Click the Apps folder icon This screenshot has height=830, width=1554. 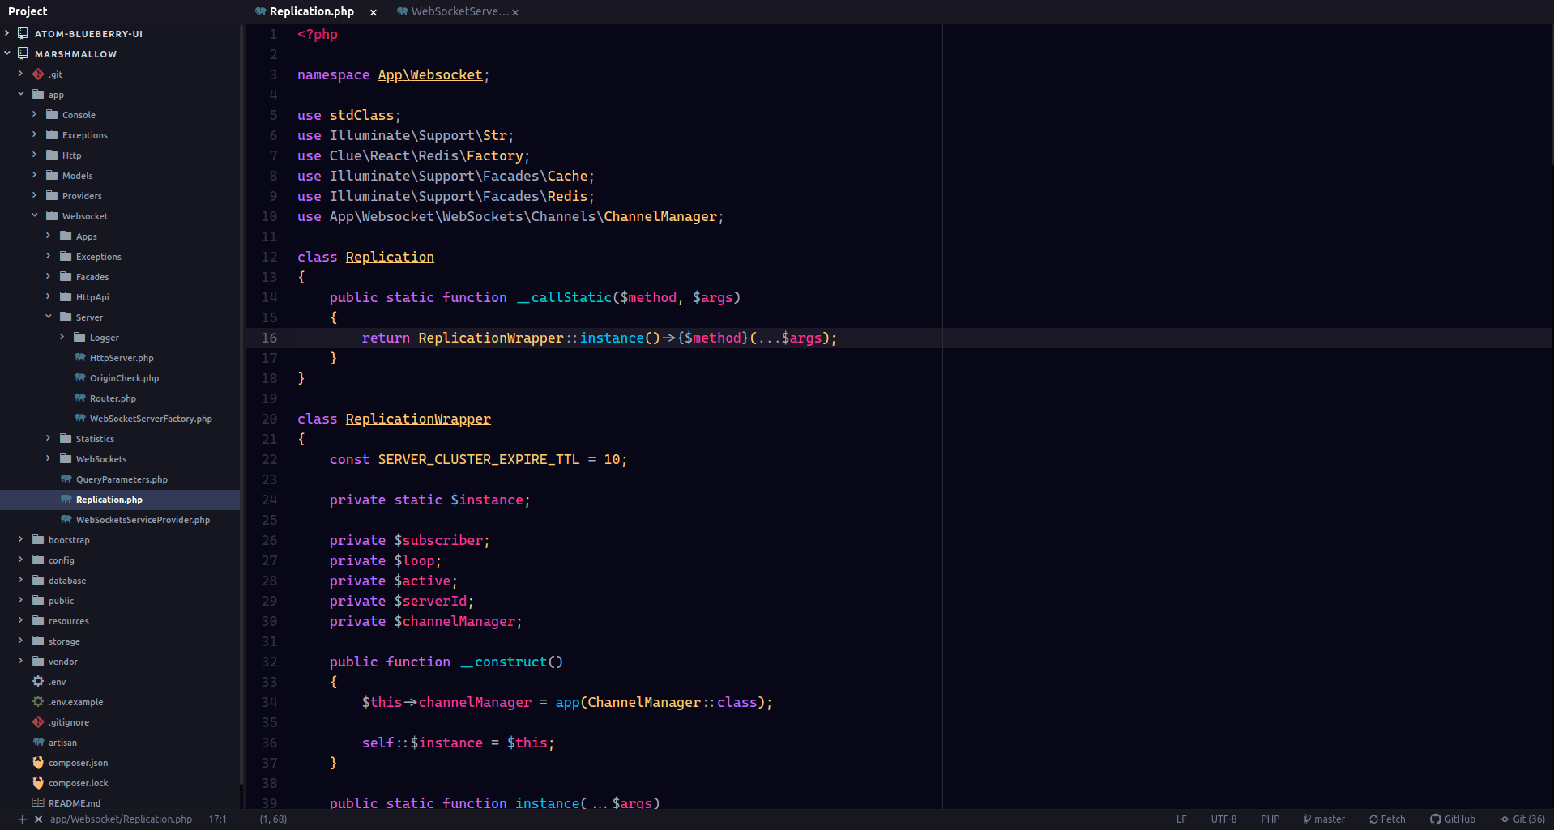(66, 236)
